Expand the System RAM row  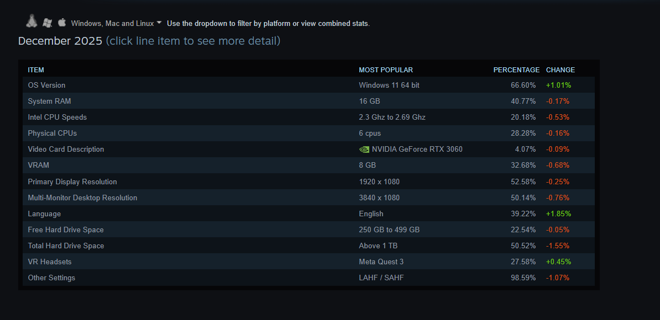(49, 102)
